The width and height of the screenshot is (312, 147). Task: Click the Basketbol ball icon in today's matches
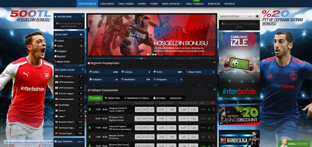click(123, 79)
